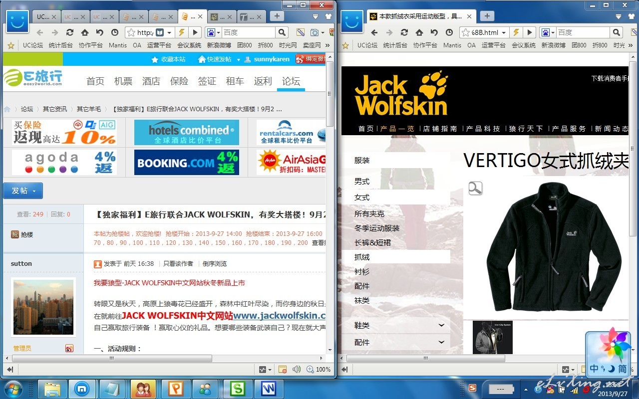This screenshot has height=399, width=639.
Task: Toggle the reader mode icon in the left address bar
Action: click(160, 32)
